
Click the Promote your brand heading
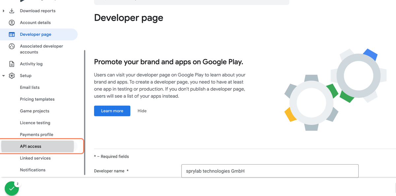(x=169, y=62)
